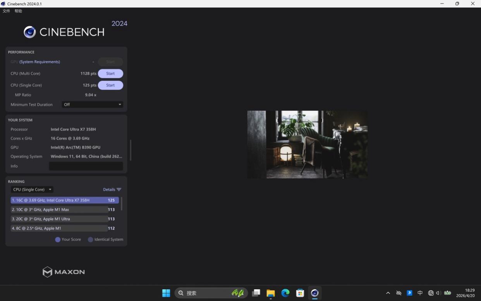Viewport: 481px width, 301px height.
Task: Close the Cinebench window
Action: click(x=473, y=3)
